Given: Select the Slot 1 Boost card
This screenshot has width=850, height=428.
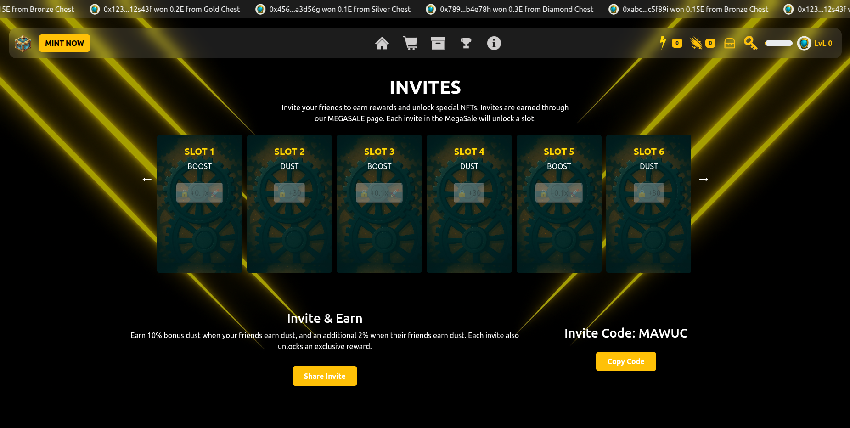Looking at the screenshot, I should [x=199, y=204].
